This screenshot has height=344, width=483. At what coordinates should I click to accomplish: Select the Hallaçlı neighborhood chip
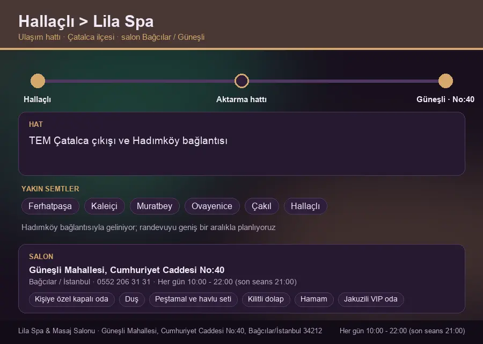tap(305, 206)
